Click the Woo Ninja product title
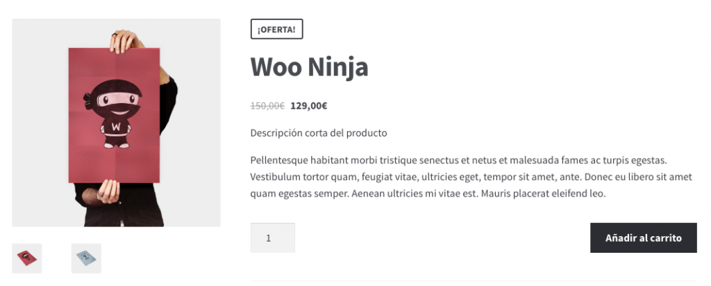 point(309,67)
